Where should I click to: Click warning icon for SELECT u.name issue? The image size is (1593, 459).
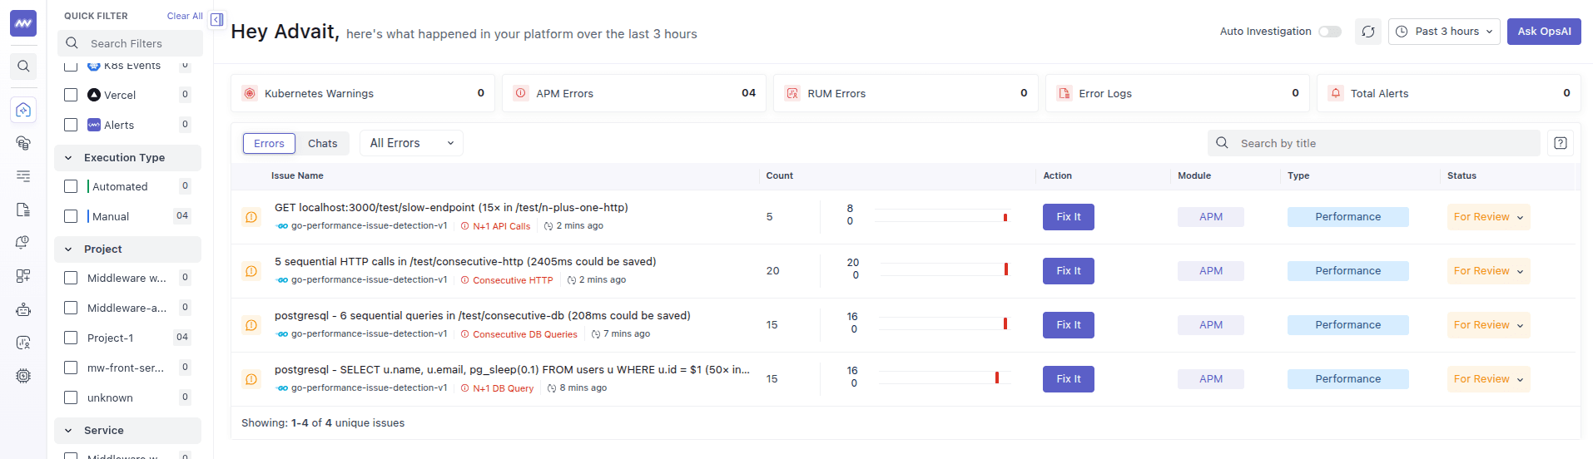point(251,379)
